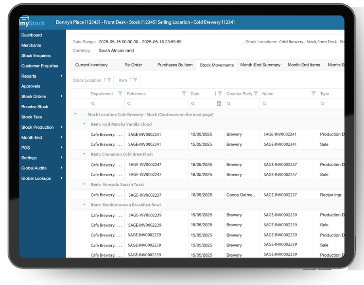Expand the Stock Production submenu
This screenshot has height=285, width=364.
61,127
